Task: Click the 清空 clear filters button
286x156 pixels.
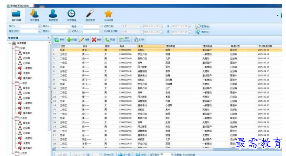Action: pos(202,32)
